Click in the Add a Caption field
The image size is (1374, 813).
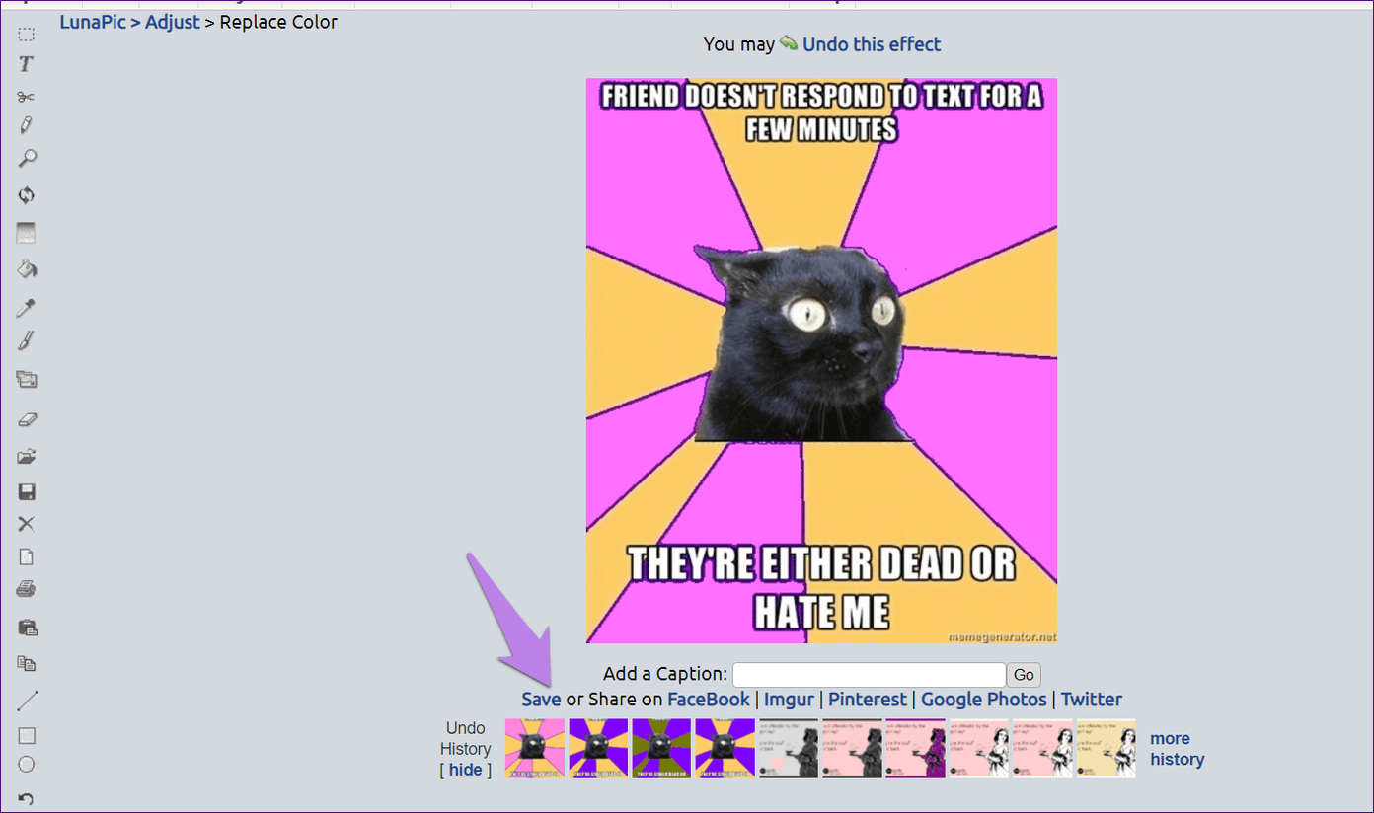(869, 675)
